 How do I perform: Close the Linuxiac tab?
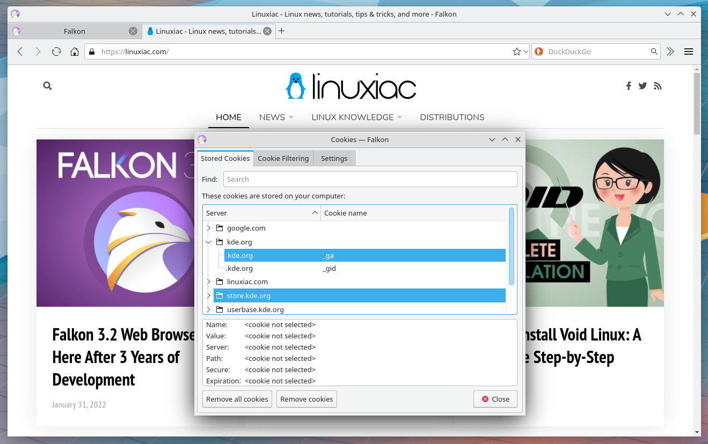pos(267,31)
